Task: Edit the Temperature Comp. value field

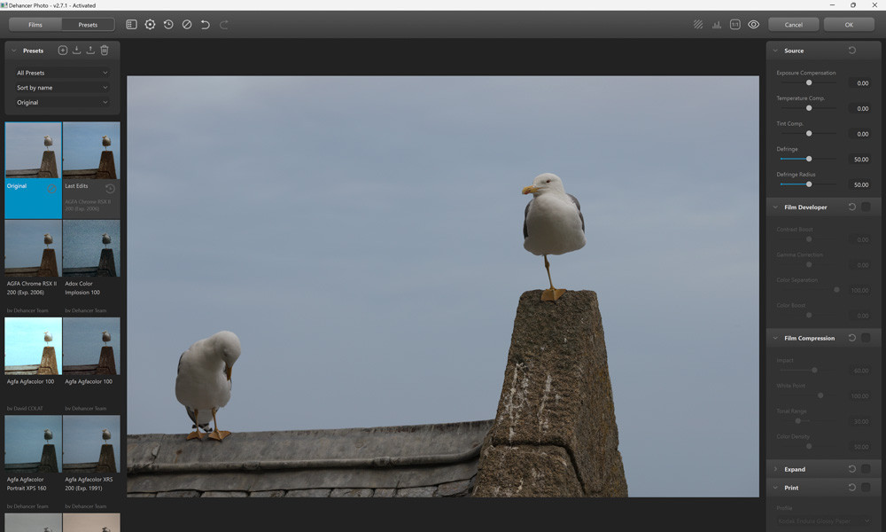Action: click(x=860, y=108)
